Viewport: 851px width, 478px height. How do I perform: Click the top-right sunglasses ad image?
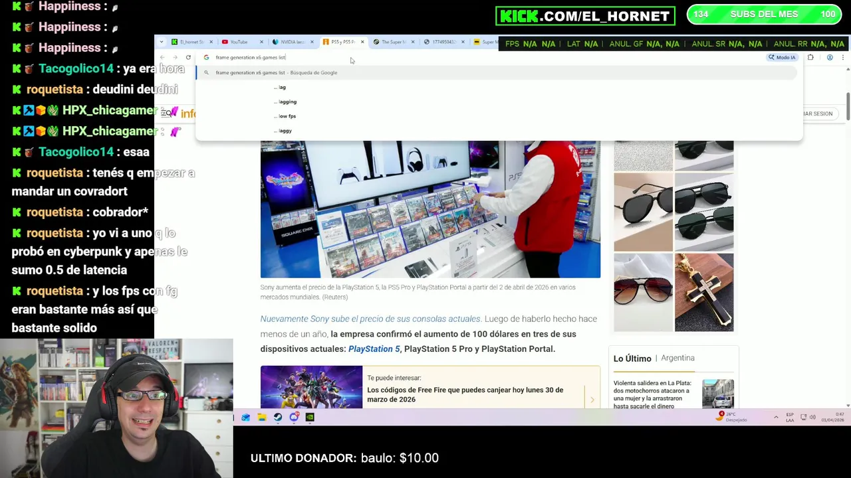(x=704, y=155)
